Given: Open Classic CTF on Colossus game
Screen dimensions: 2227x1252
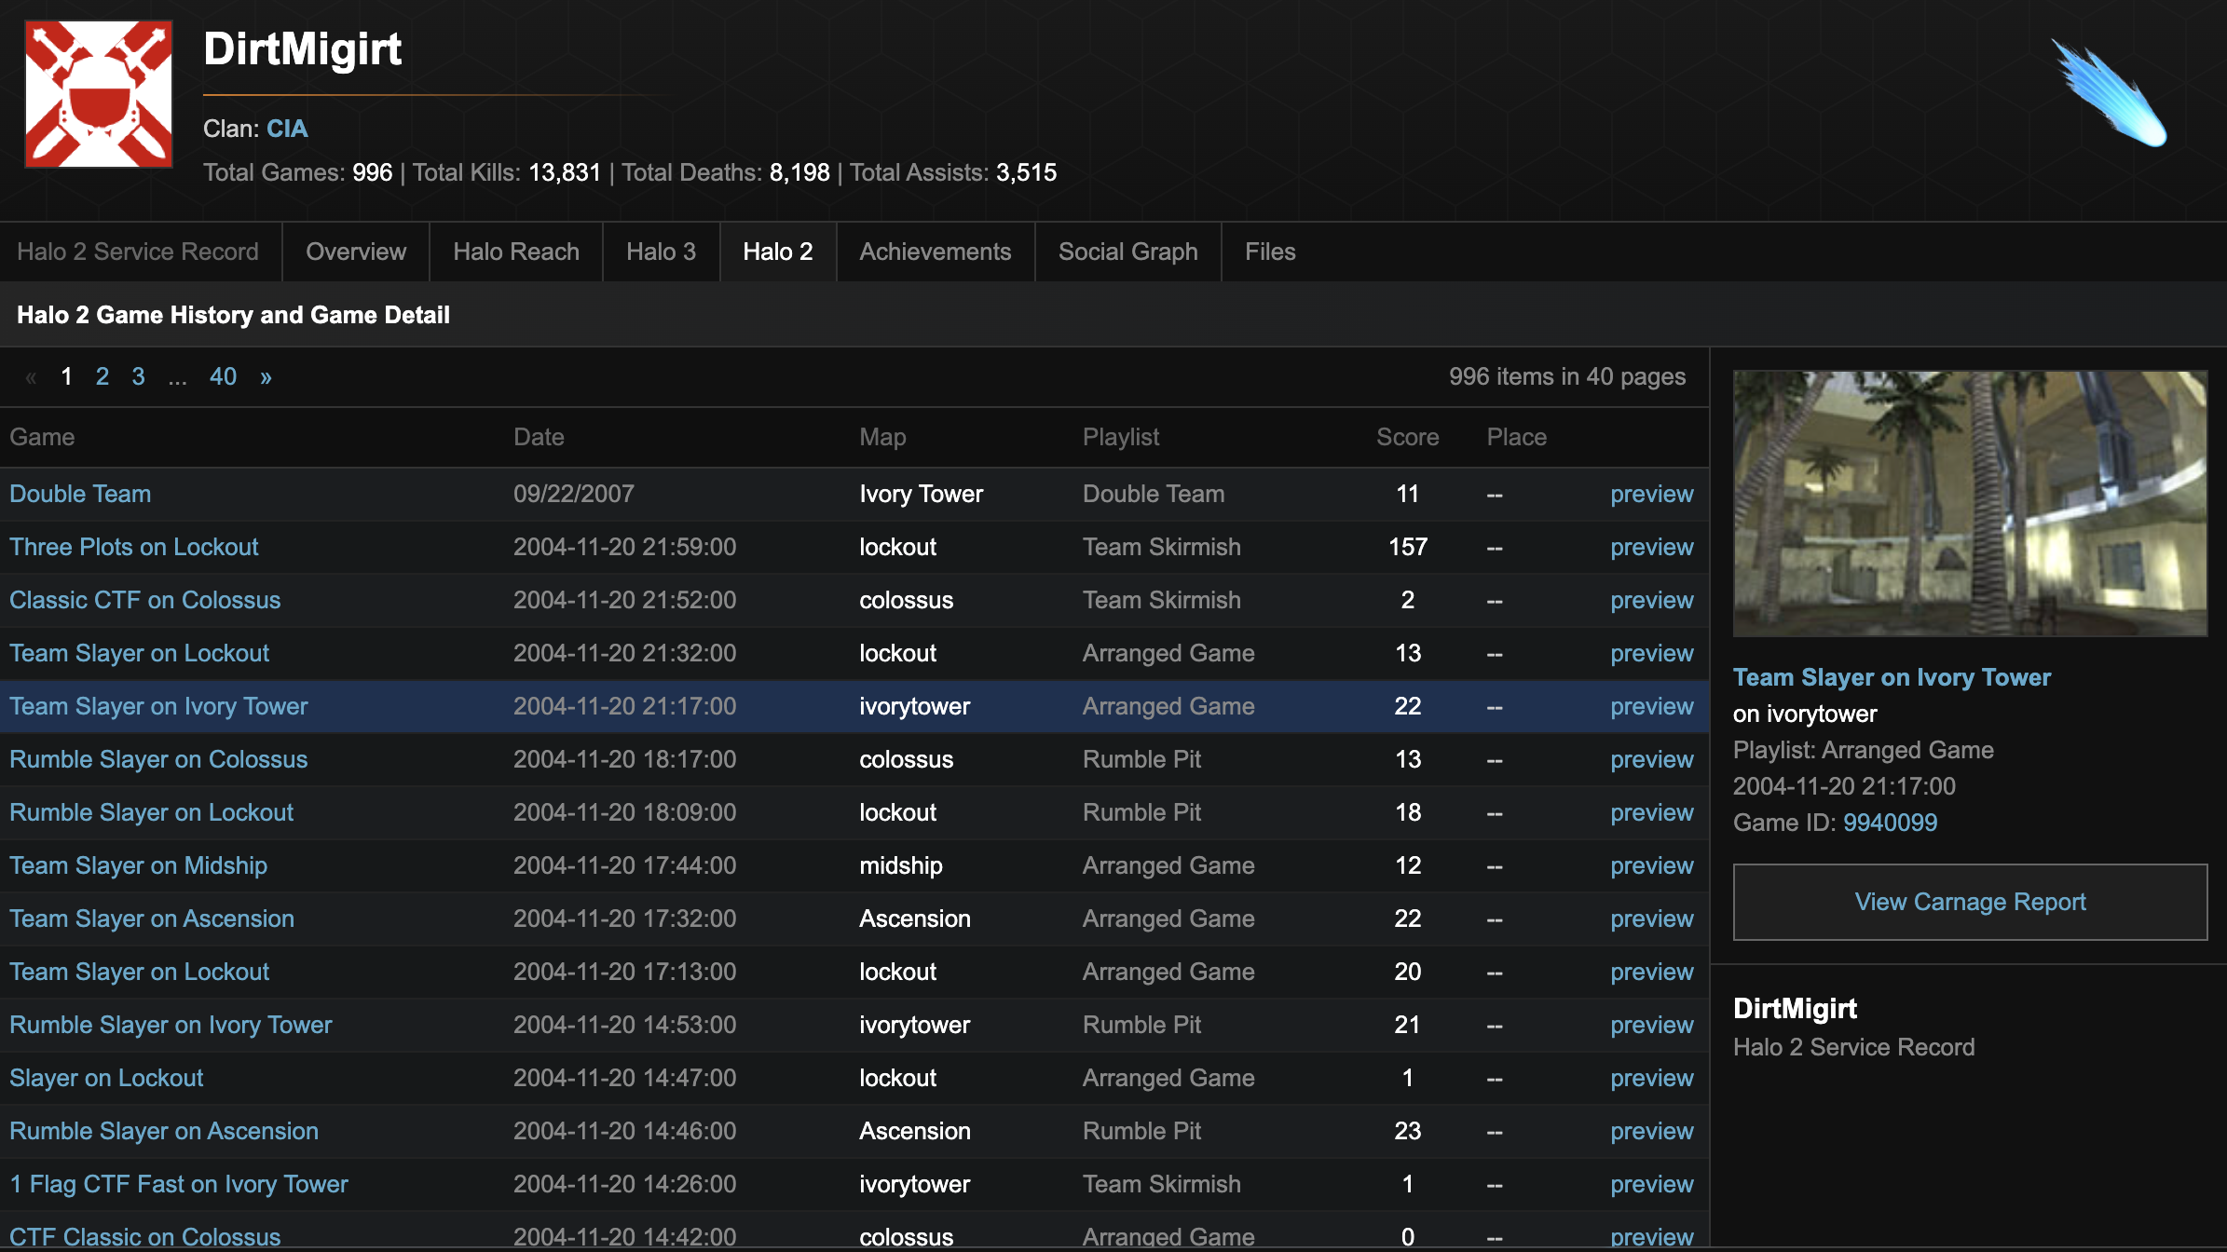Looking at the screenshot, I should pos(145,600).
